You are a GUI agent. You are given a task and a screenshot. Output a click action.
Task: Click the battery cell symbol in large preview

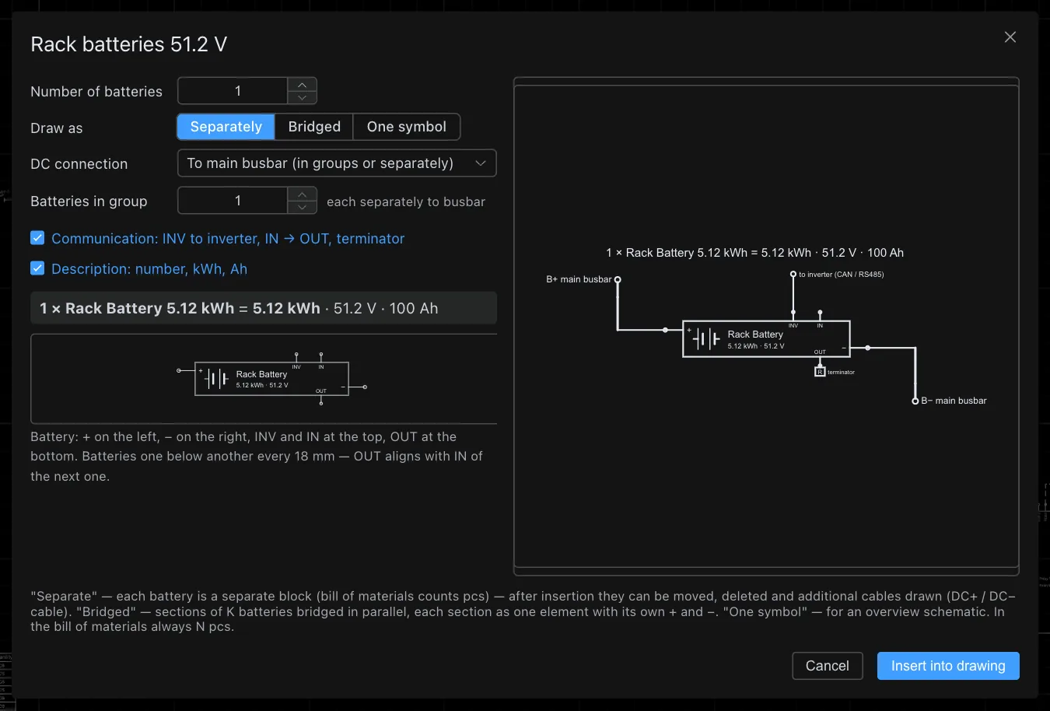coord(706,338)
